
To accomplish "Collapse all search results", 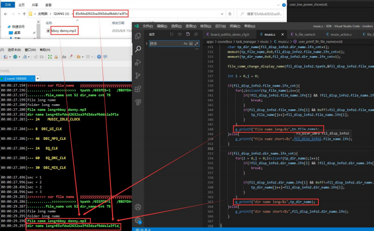I will click(x=196, y=35).
